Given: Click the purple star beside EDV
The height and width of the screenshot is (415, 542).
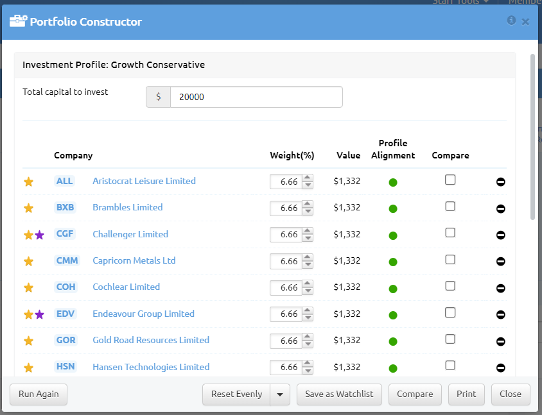Looking at the screenshot, I should click(39, 314).
